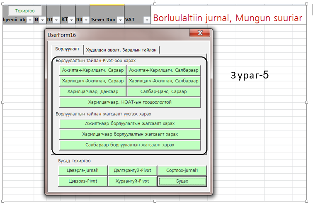Click the Ажилтан-Харилцагч, Сараар button
This screenshot has height=206, width=313.
(x=92, y=70)
